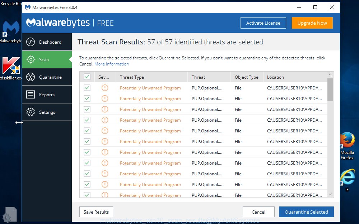Open the Quarantine radiation icon

(x=31, y=77)
